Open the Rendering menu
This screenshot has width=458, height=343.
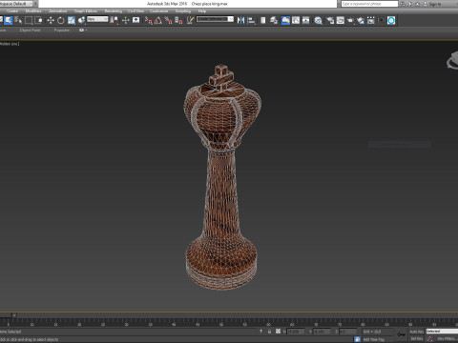point(114,10)
